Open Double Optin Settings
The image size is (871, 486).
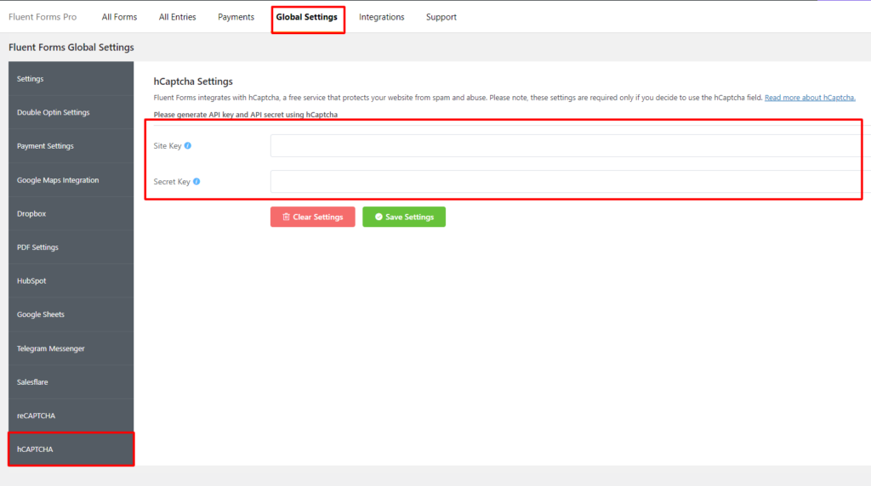pos(71,112)
